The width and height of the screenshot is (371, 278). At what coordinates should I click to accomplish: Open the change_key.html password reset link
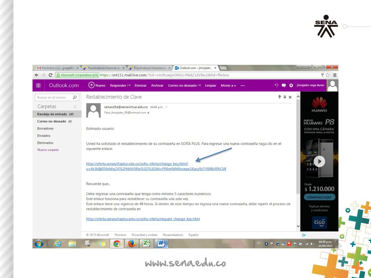pos(156,166)
